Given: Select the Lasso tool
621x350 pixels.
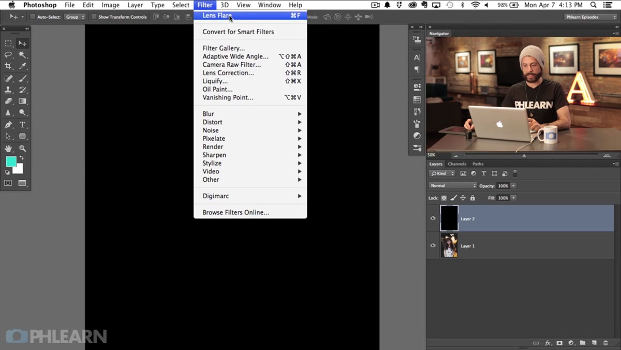Looking at the screenshot, I should [8, 55].
